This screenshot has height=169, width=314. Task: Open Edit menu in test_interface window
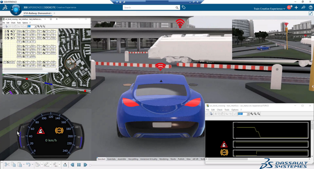pyautogui.click(x=8, y=23)
